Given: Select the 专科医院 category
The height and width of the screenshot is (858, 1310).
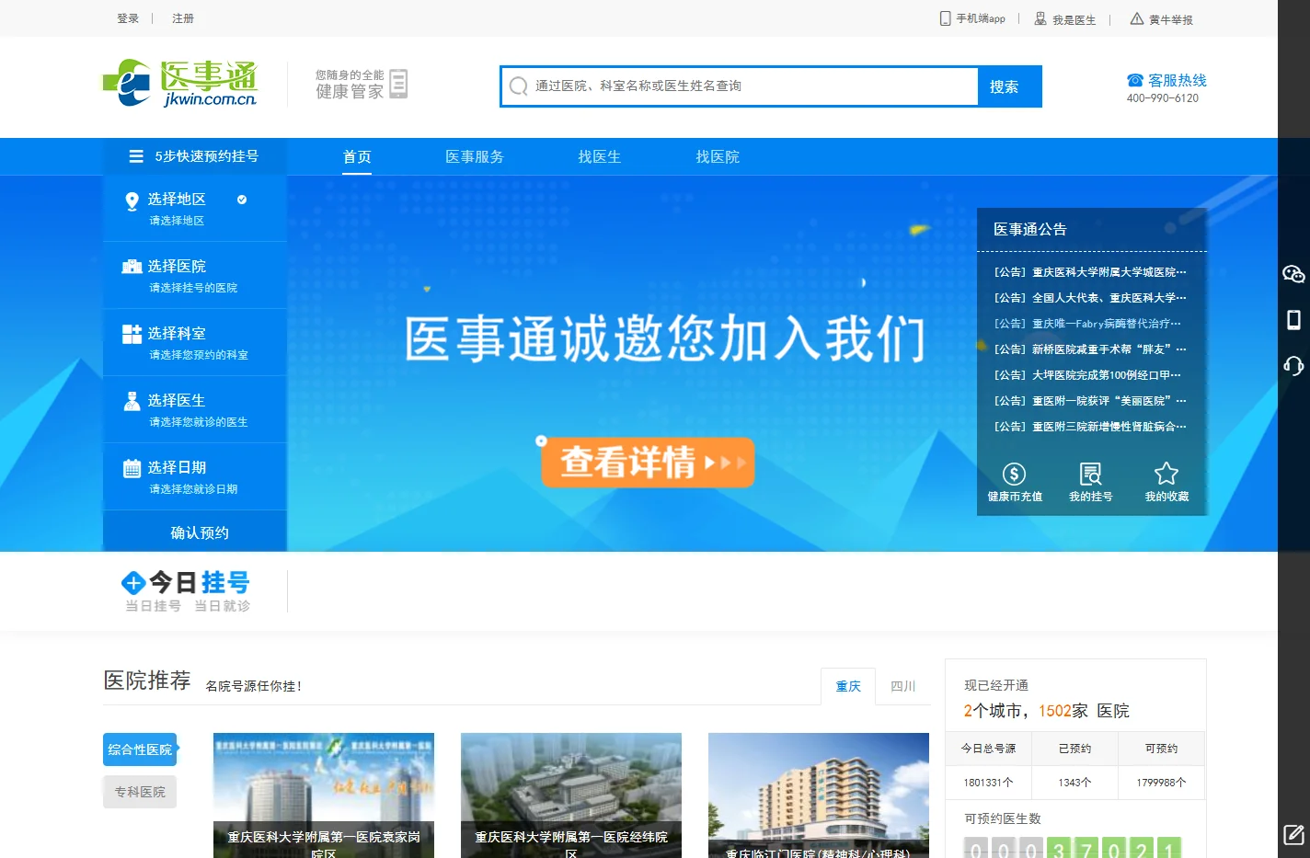Looking at the screenshot, I should click(140, 792).
